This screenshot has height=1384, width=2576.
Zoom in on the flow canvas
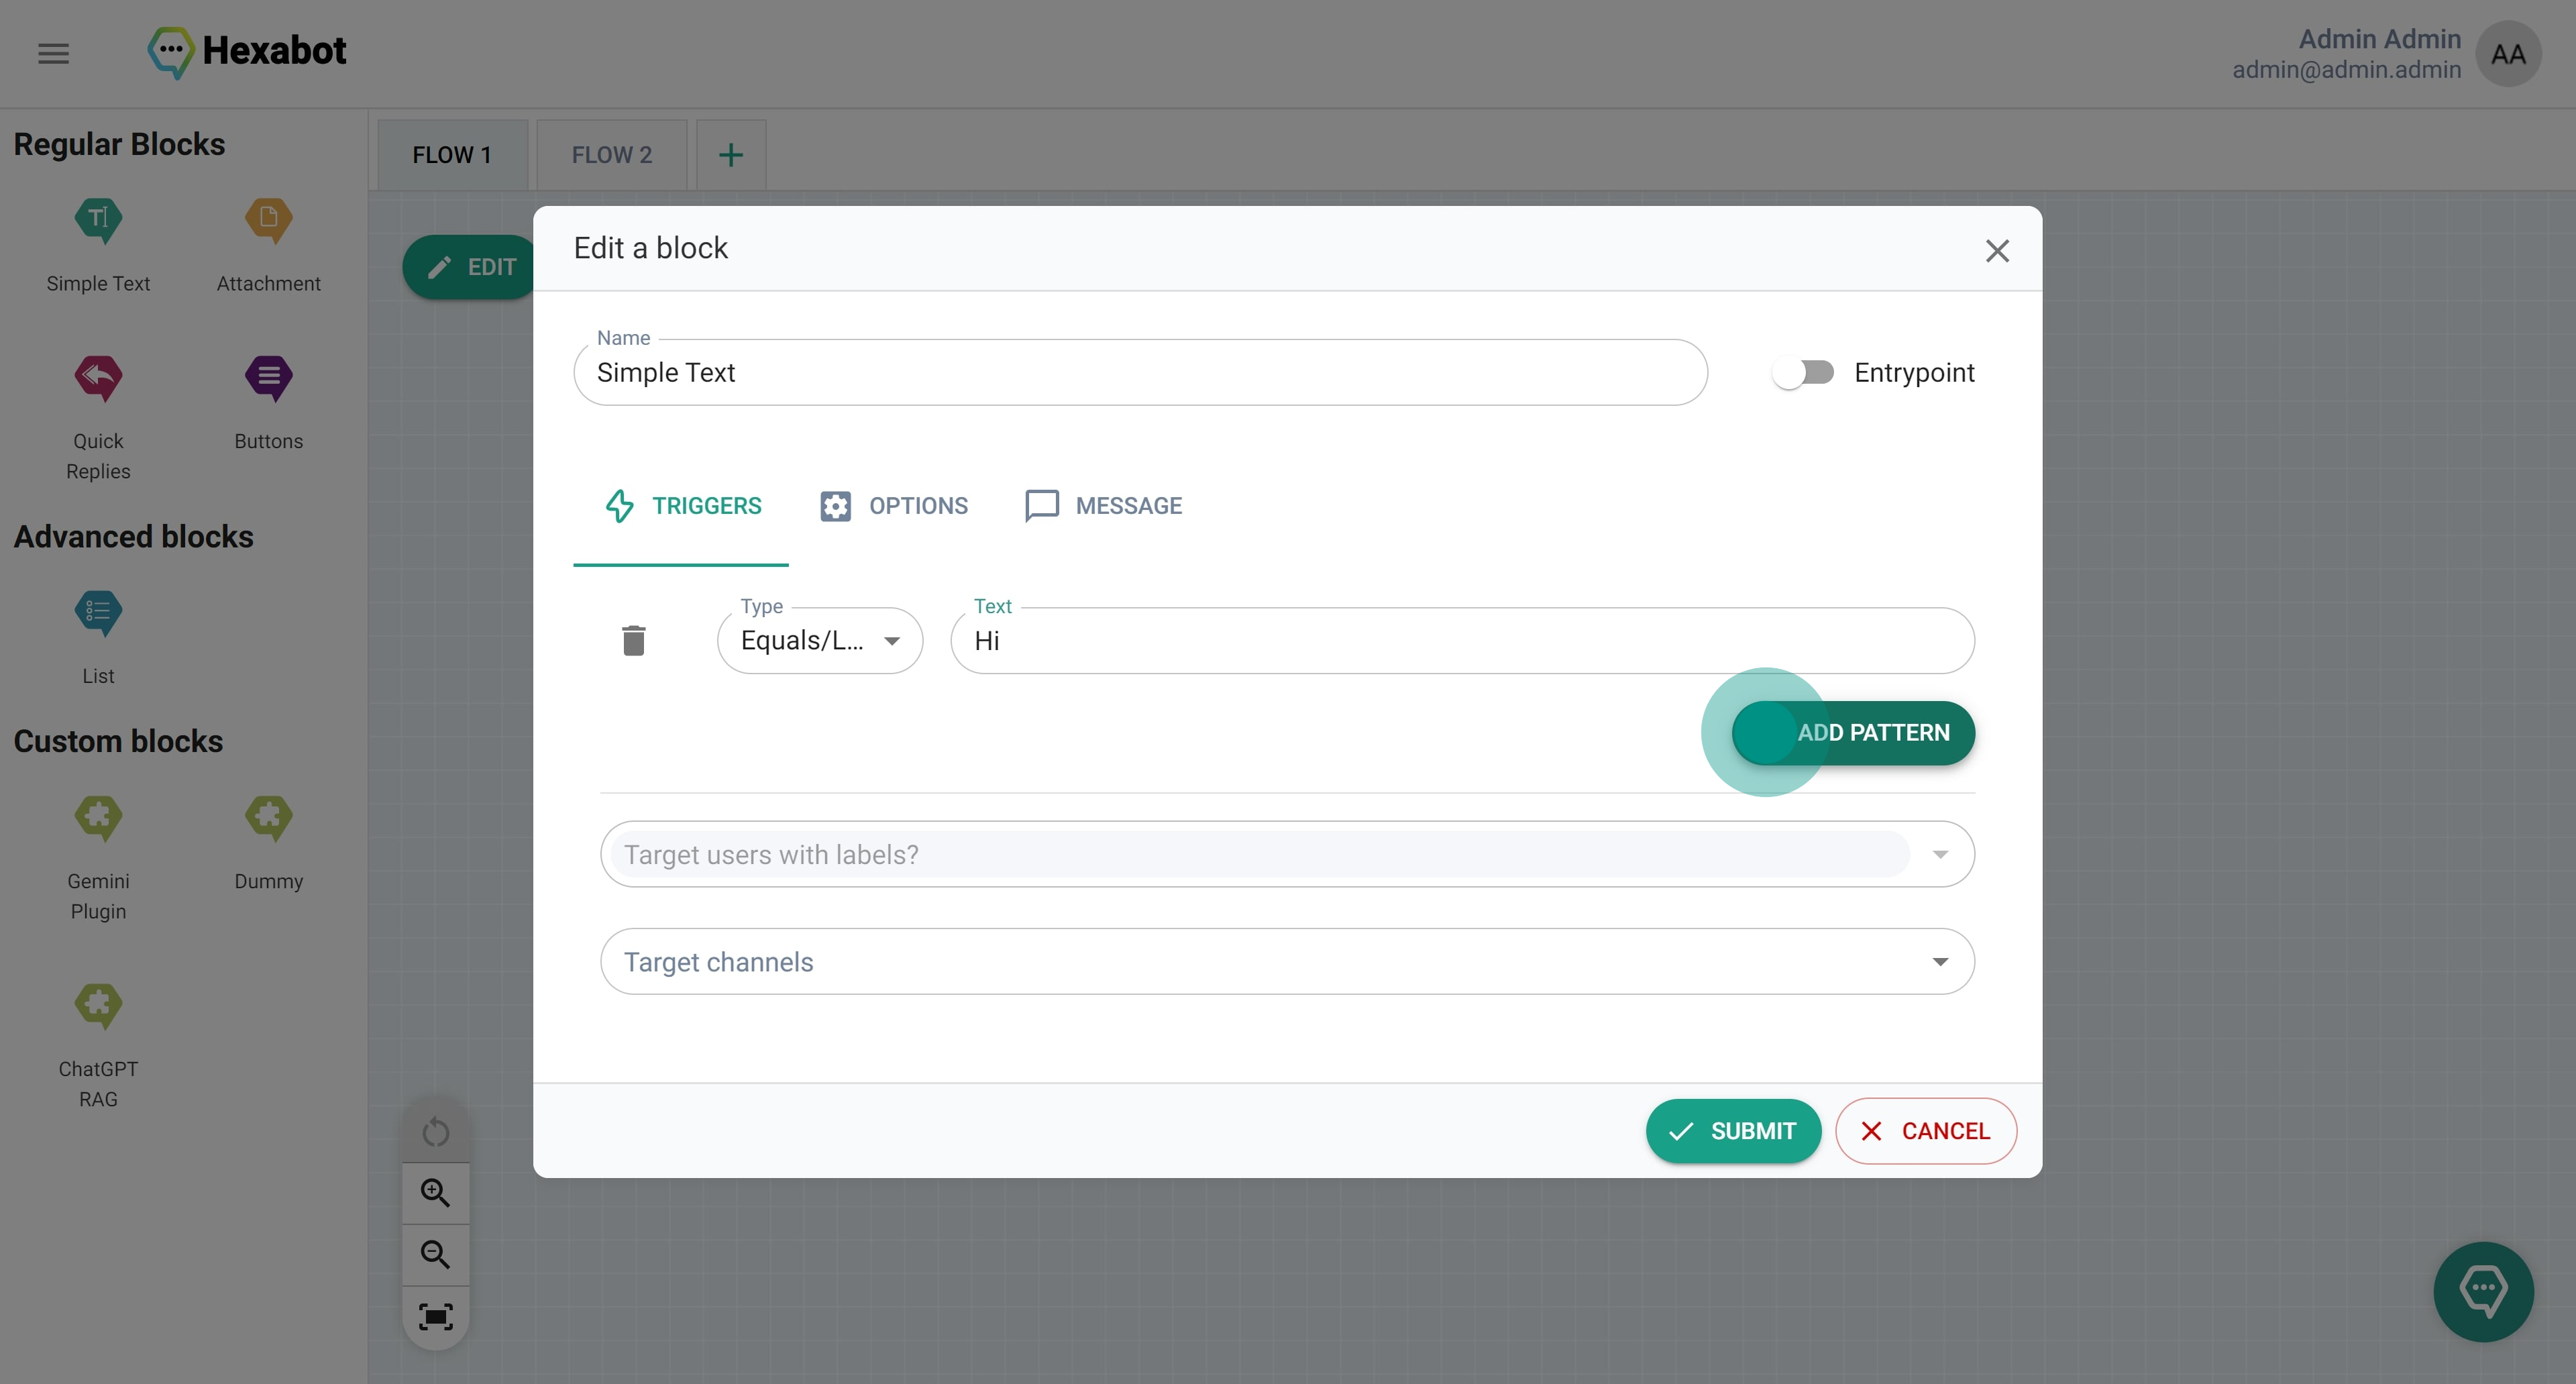[435, 1193]
